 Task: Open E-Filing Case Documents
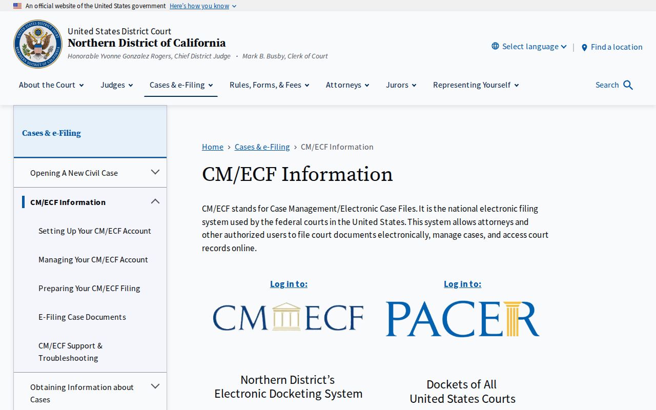pyautogui.click(x=82, y=317)
